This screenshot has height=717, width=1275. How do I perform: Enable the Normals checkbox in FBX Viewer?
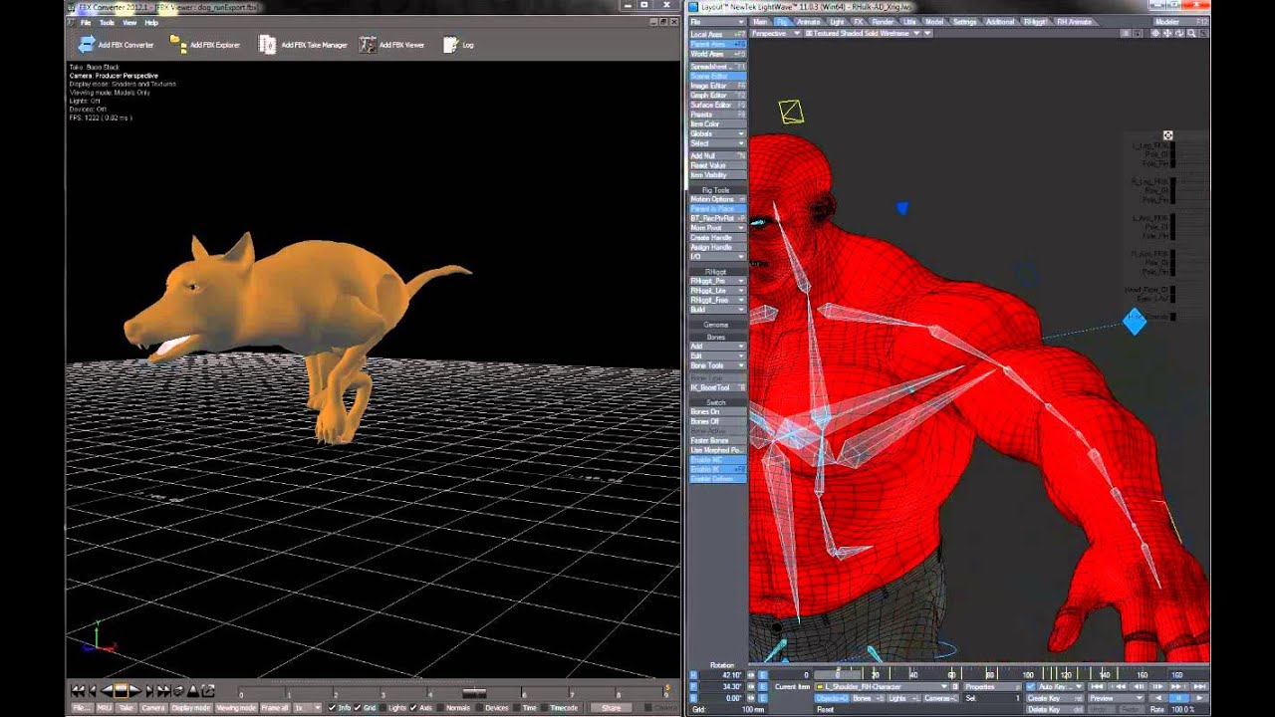(x=440, y=708)
